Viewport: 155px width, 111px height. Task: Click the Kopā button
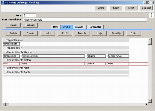[65, 33]
